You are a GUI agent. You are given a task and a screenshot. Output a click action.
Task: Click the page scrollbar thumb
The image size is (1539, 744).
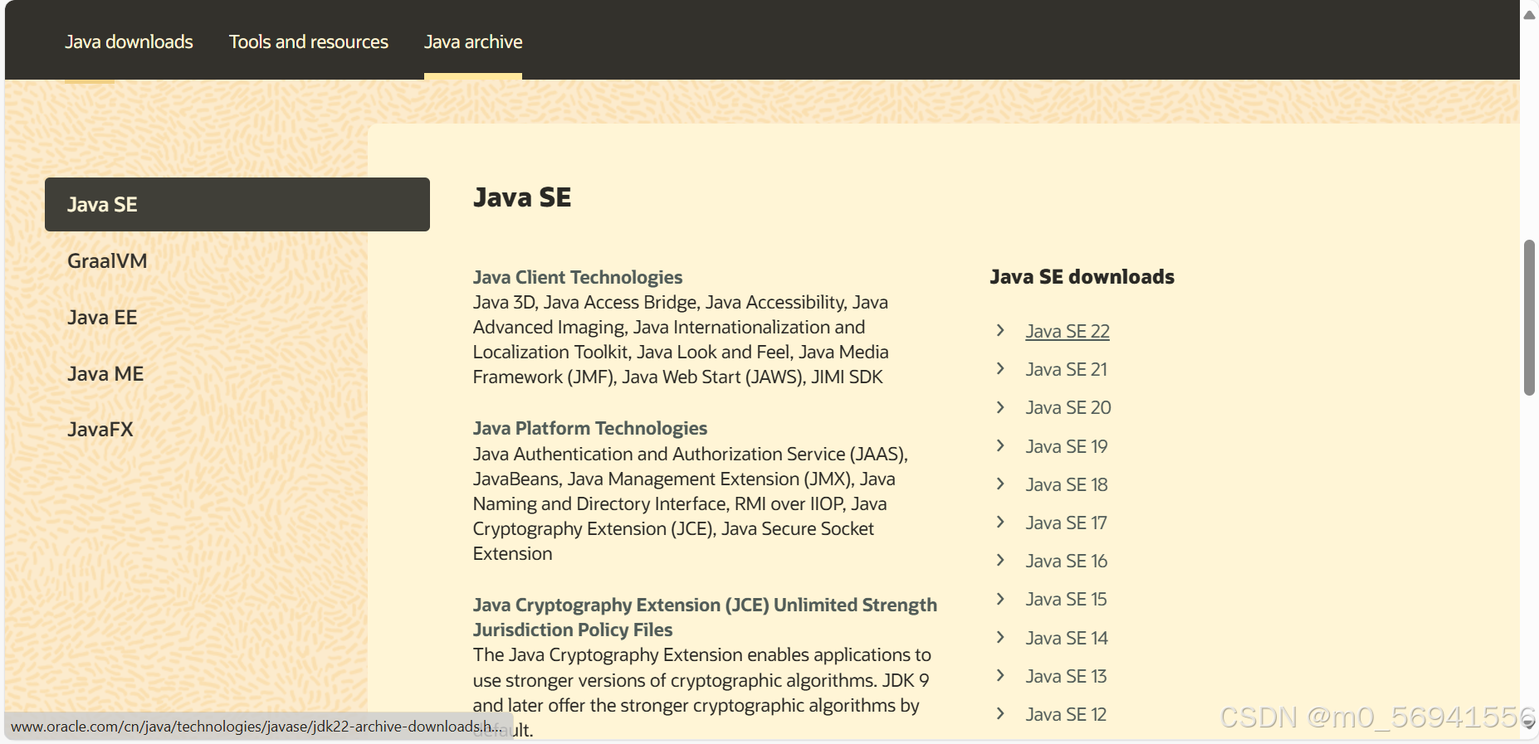[x=1529, y=318]
